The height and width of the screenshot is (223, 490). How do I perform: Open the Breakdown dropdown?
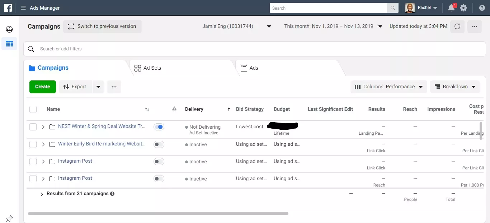tap(454, 87)
